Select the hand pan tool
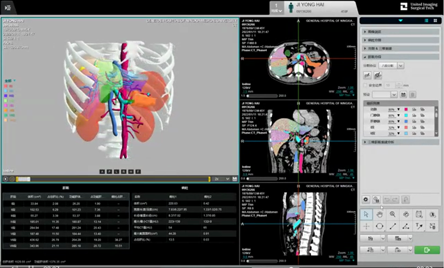This screenshot has height=268, width=444. pyautogui.click(x=380, y=214)
